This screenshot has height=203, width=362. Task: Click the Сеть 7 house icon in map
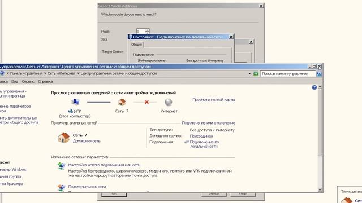(x=122, y=102)
